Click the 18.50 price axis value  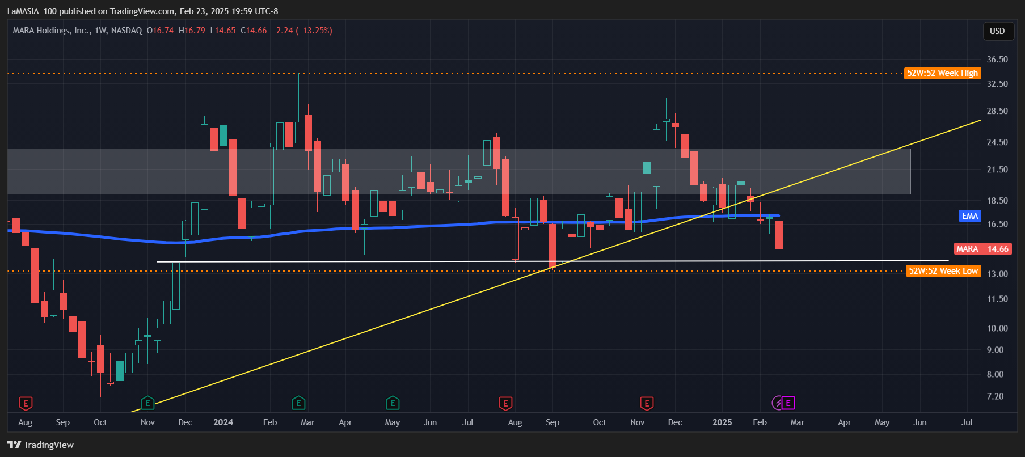[x=997, y=201]
